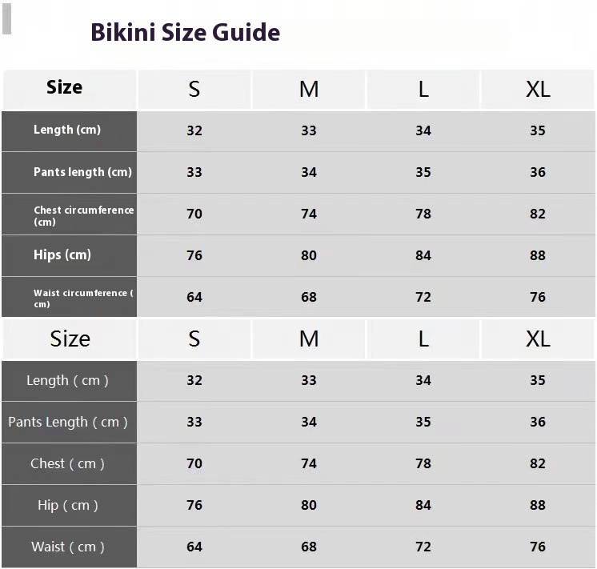Click the Bikini Size Guide title
Viewport: 597px width, 569px height.
tap(185, 33)
